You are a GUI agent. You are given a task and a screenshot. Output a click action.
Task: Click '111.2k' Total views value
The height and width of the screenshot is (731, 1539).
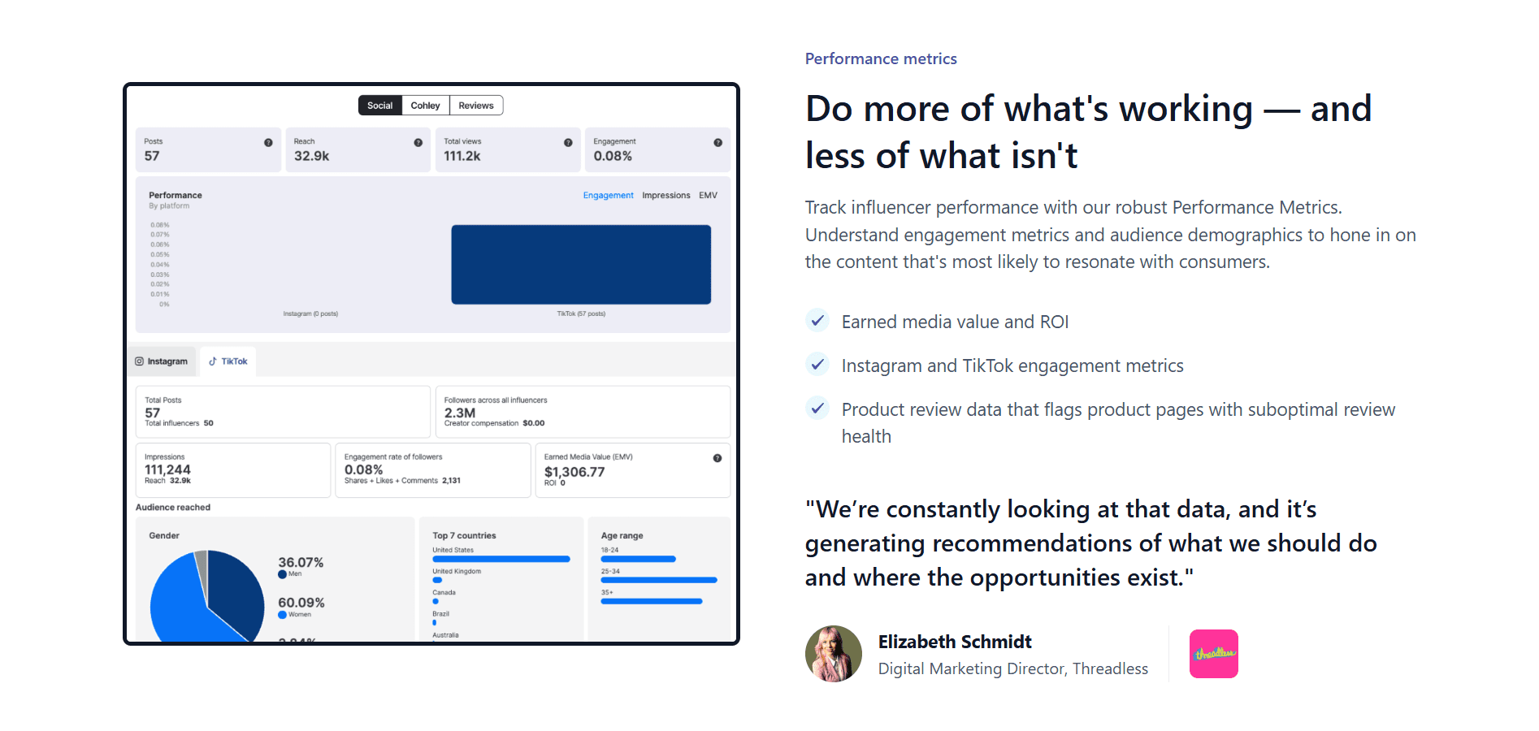pyautogui.click(x=462, y=156)
